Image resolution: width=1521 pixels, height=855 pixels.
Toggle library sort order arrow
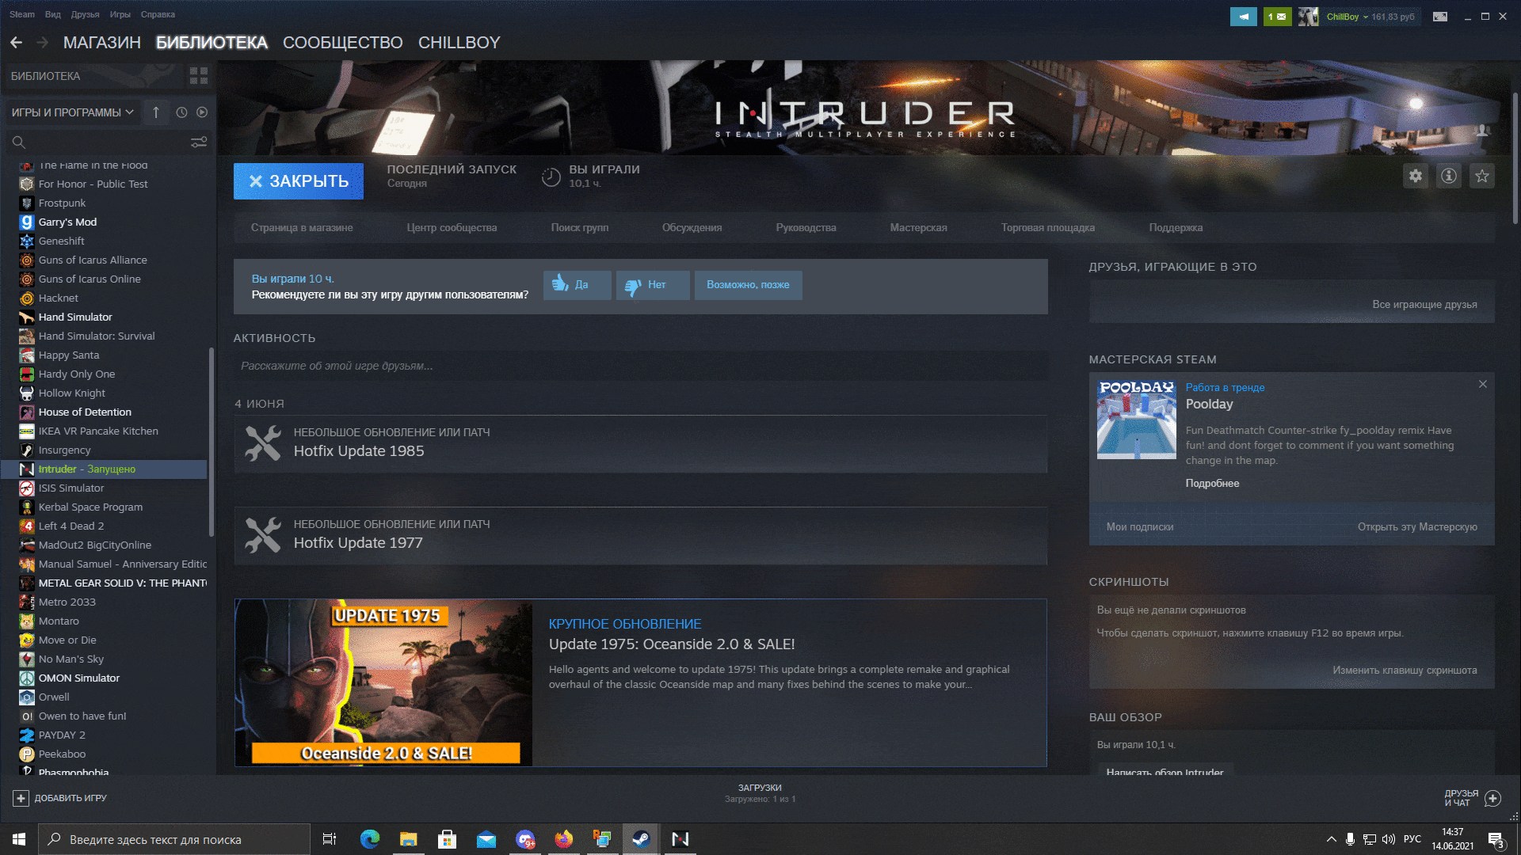[155, 112]
